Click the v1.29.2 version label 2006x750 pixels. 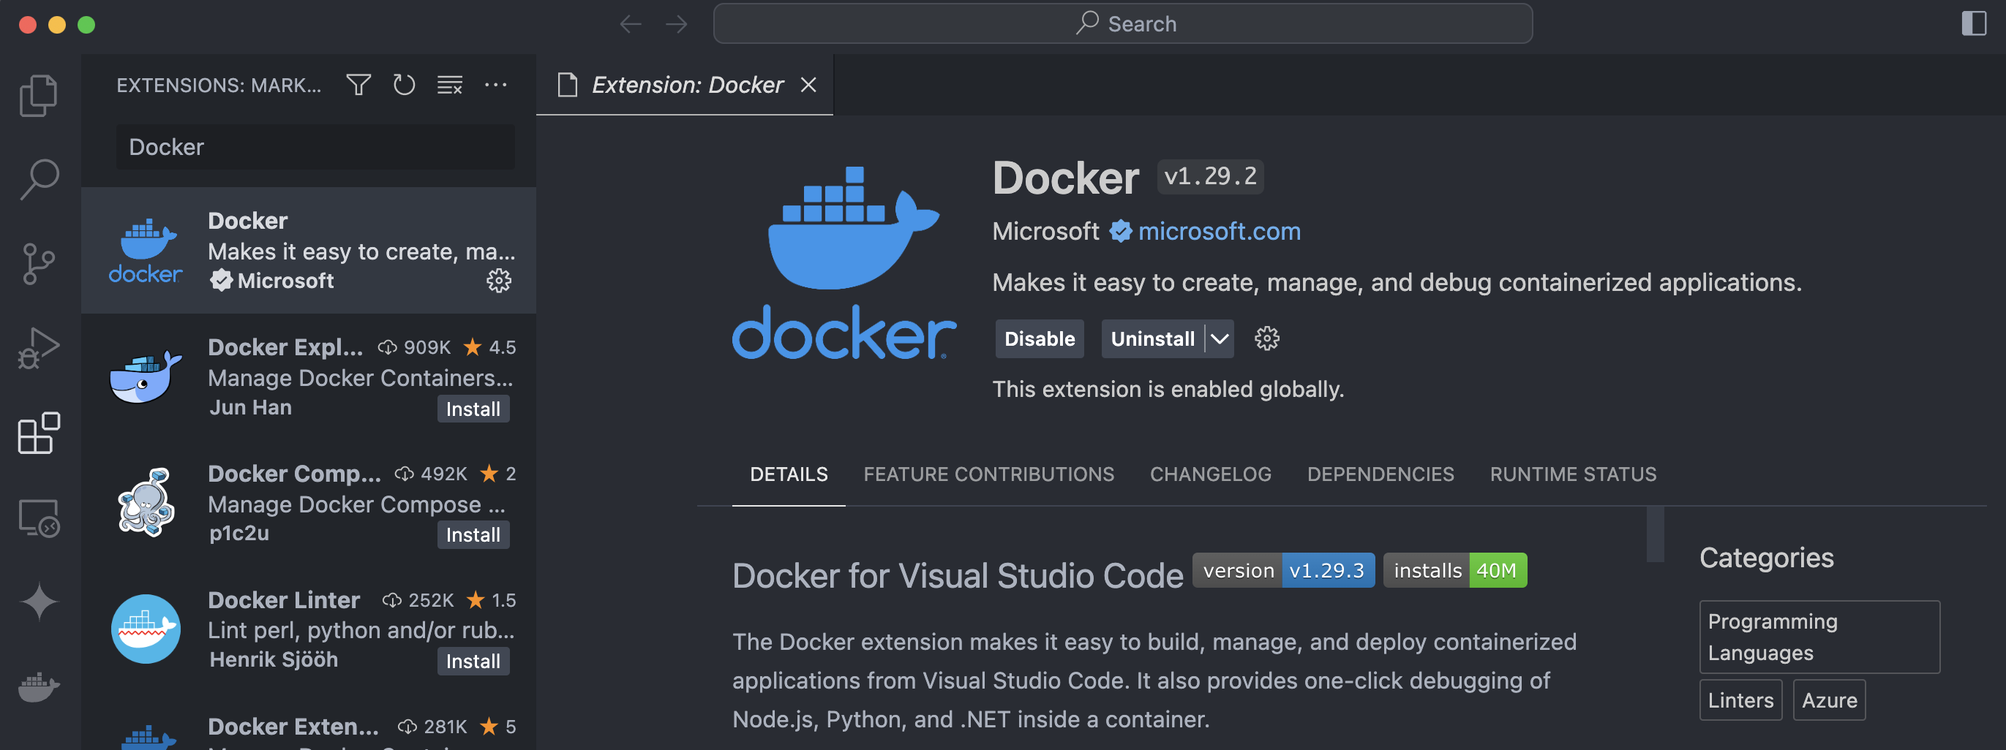(x=1210, y=177)
